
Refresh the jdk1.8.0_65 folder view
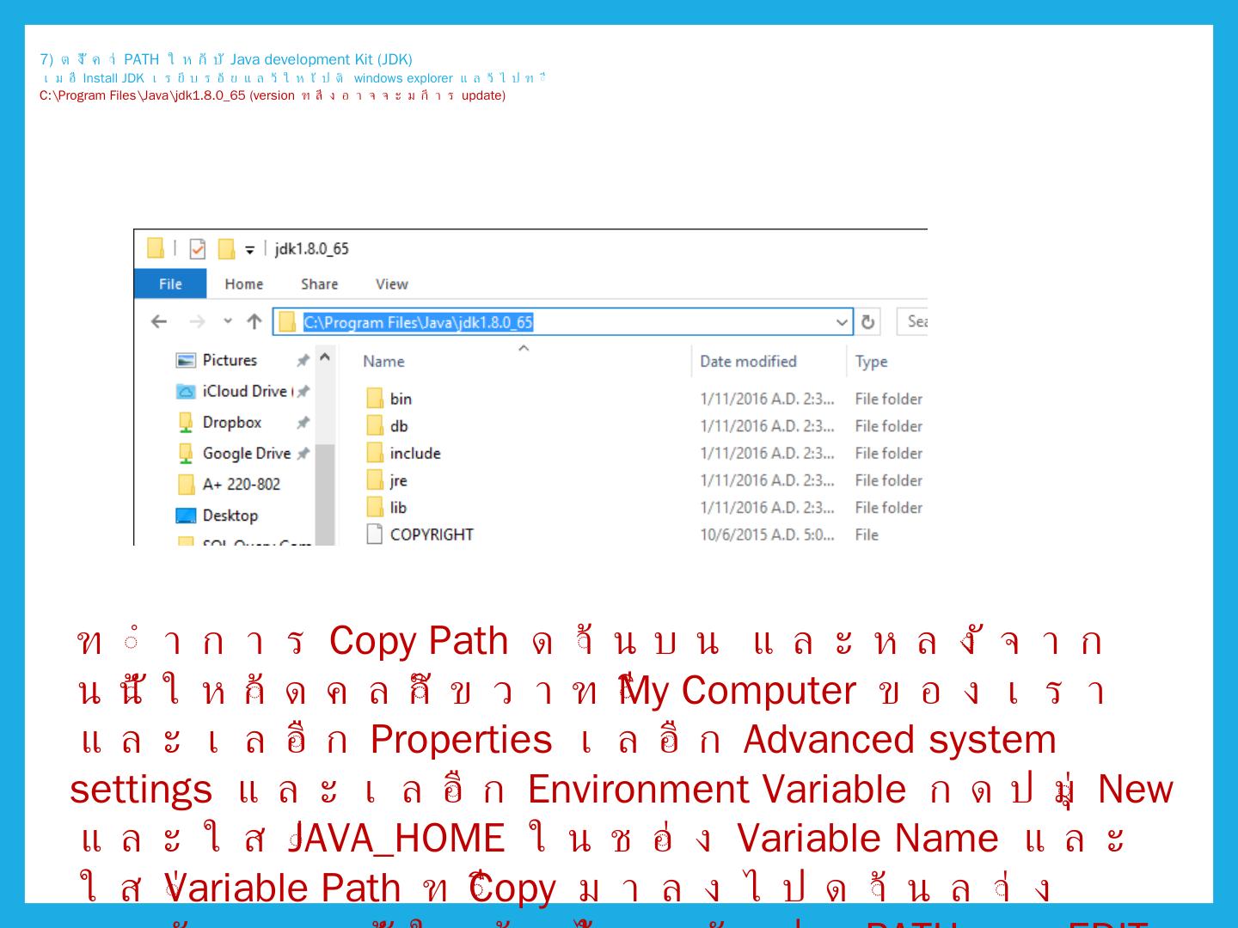pos(868,321)
